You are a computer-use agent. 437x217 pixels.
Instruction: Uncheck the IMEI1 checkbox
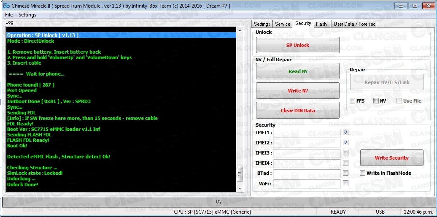[345, 132]
